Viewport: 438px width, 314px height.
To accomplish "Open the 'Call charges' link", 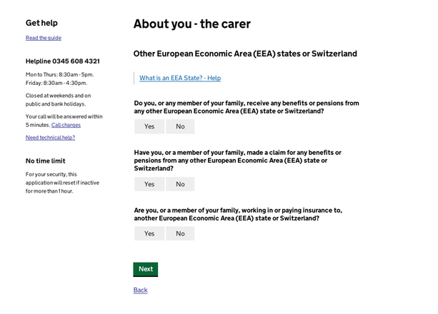I will (66, 125).
